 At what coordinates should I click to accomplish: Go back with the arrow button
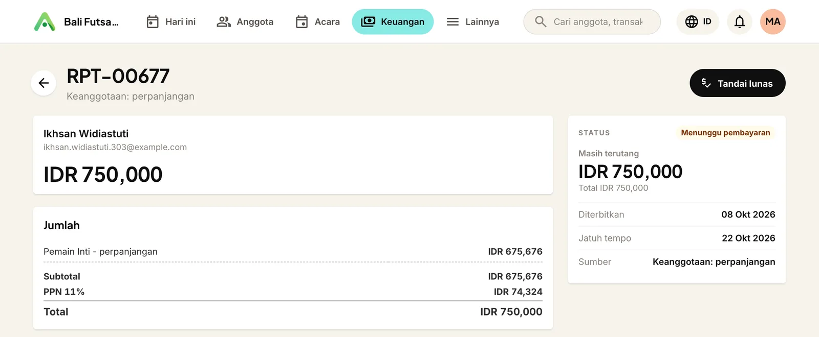[x=44, y=83]
